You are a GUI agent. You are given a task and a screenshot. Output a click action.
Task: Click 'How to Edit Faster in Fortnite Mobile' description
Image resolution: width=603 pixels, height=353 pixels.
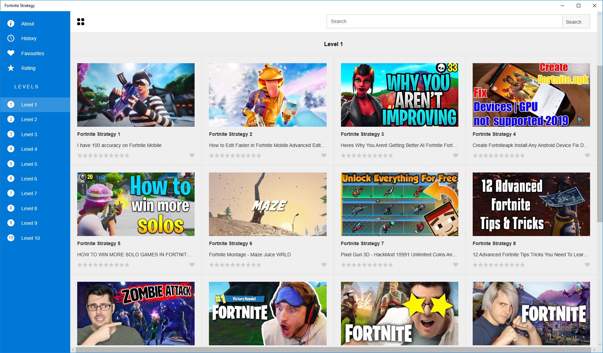[x=267, y=145]
